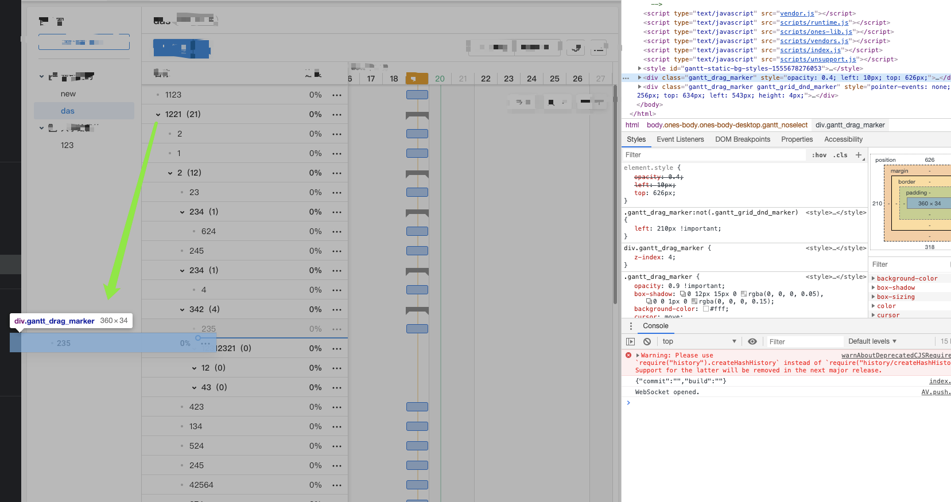
Task: Open the Event Listeners tab
Action: click(x=680, y=139)
